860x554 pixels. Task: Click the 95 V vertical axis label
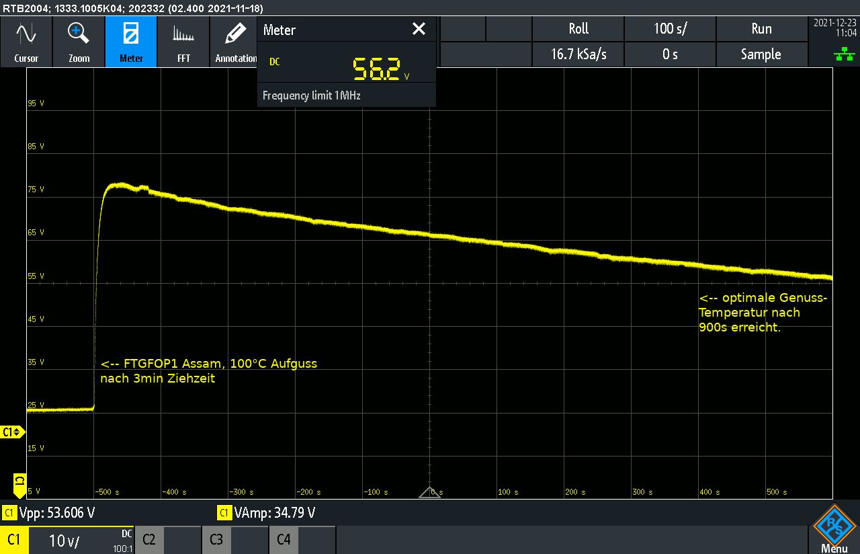pos(36,104)
